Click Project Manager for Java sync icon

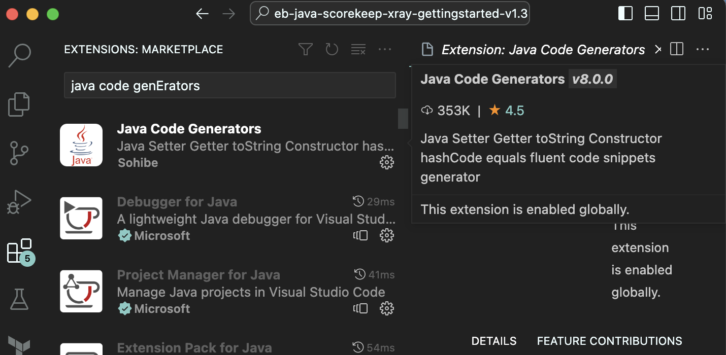pos(360,308)
